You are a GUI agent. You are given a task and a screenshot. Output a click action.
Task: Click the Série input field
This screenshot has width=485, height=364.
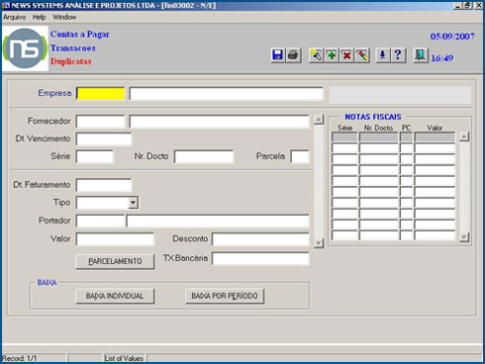click(95, 156)
